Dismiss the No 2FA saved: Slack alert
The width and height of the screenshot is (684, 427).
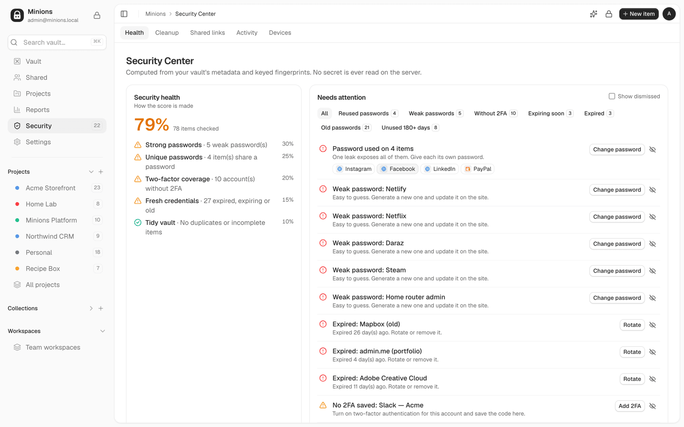(x=653, y=406)
